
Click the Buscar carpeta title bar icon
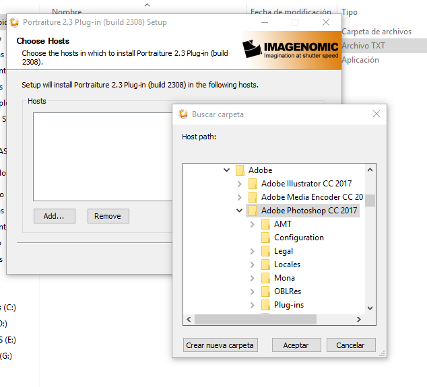183,114
